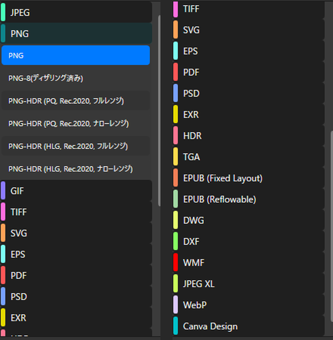333x340 pixels.
Task: Pick the WMF format
Action: (249, 263)
